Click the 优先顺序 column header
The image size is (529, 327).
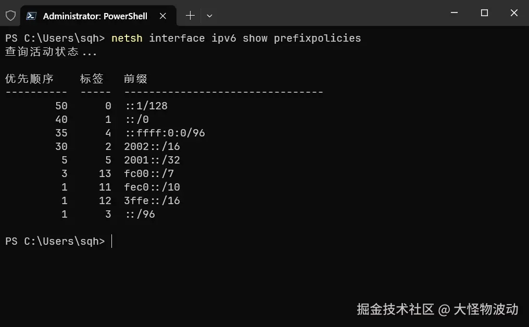[x=30, y=79]
